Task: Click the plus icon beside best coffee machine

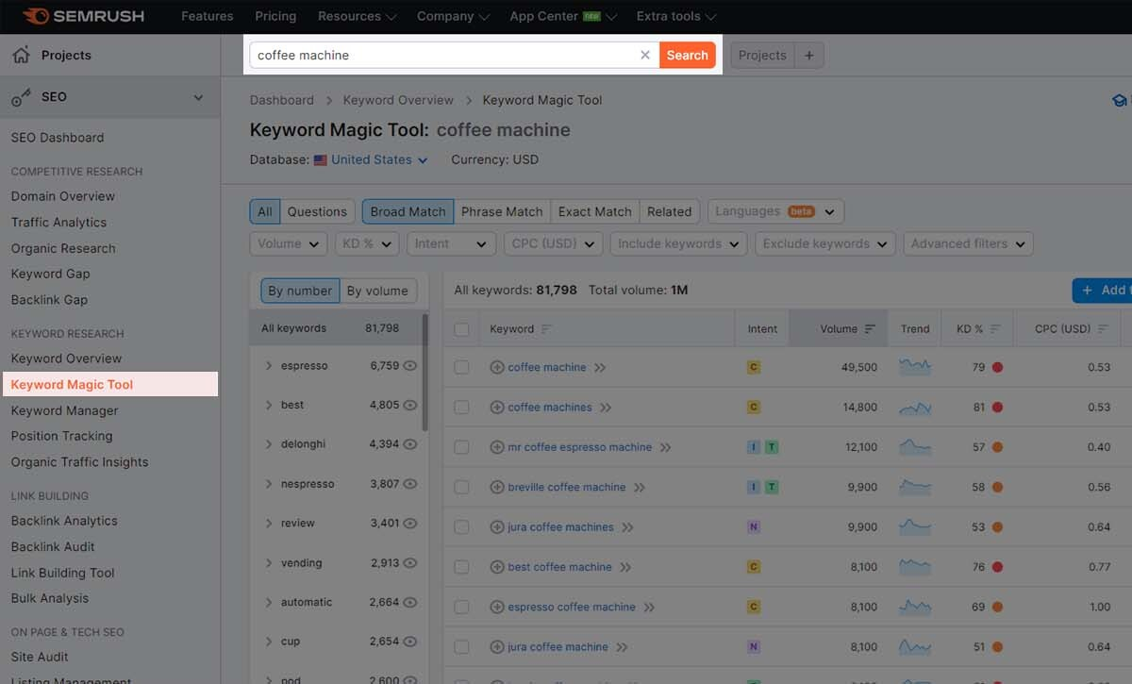Action: 497,567
